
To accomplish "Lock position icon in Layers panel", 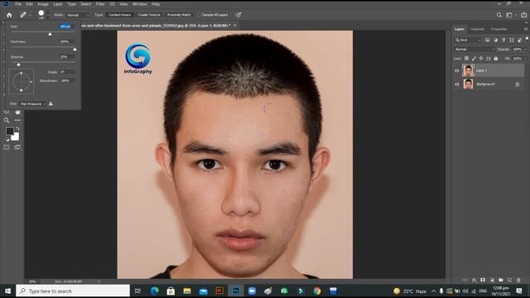I will click(481, 59).
